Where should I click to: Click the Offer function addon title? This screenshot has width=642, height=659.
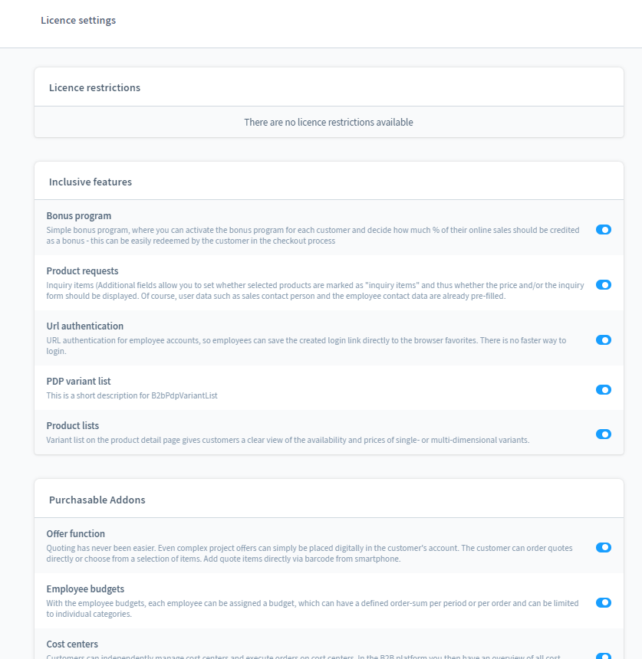pyautogui.click(x=75, y=534)
